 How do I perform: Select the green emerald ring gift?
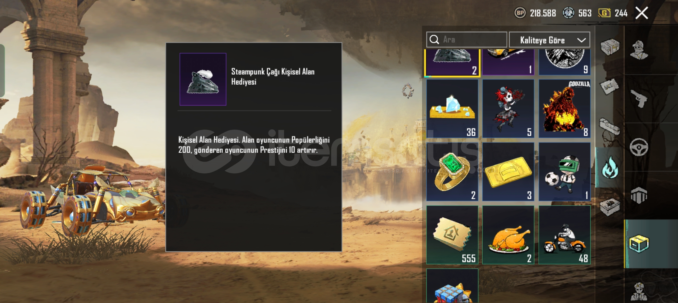pyautogui.click(x=452, y=172)
